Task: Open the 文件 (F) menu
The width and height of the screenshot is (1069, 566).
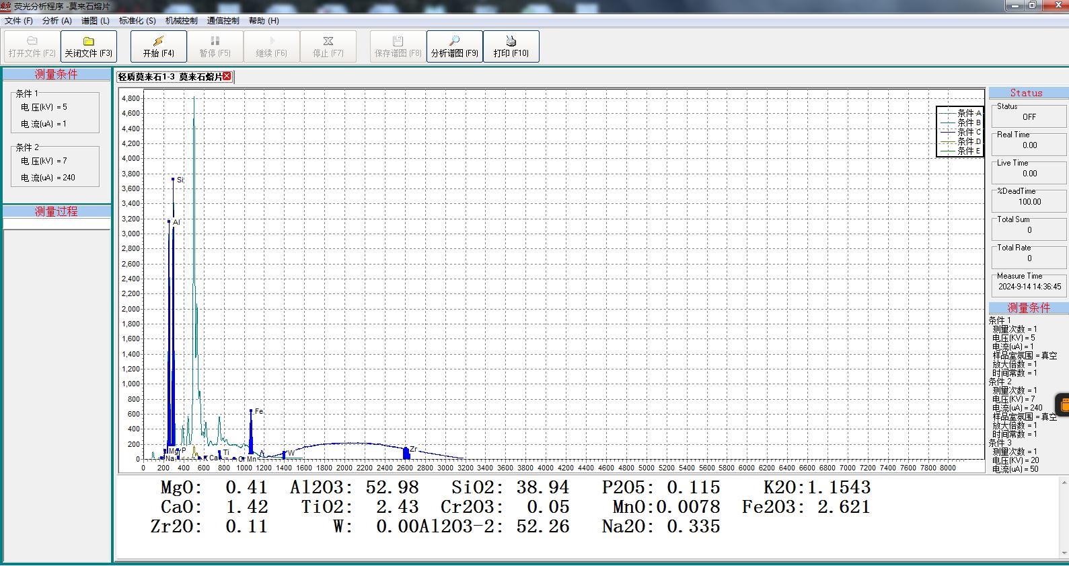Action: pos(19,21)
